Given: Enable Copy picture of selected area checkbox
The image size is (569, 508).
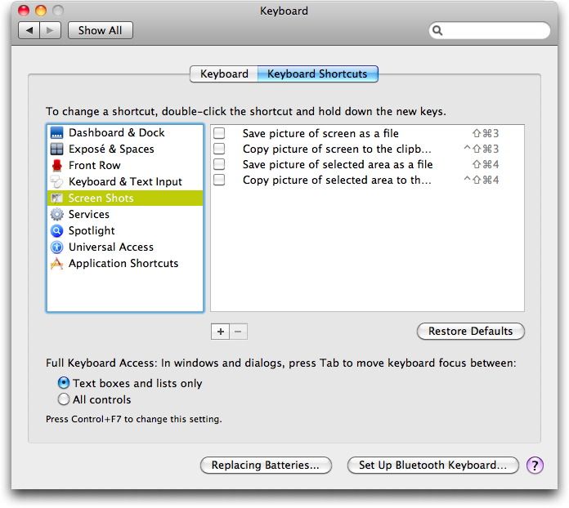Looking at the screenshot, I should [x=219, y=180].
